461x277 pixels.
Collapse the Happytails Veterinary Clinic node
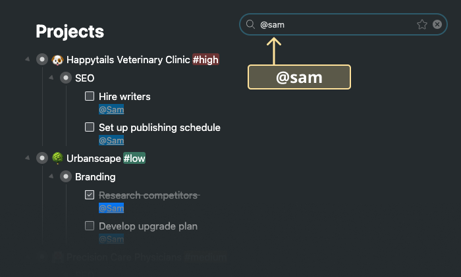pyautogui.click(x=28, y=59)
